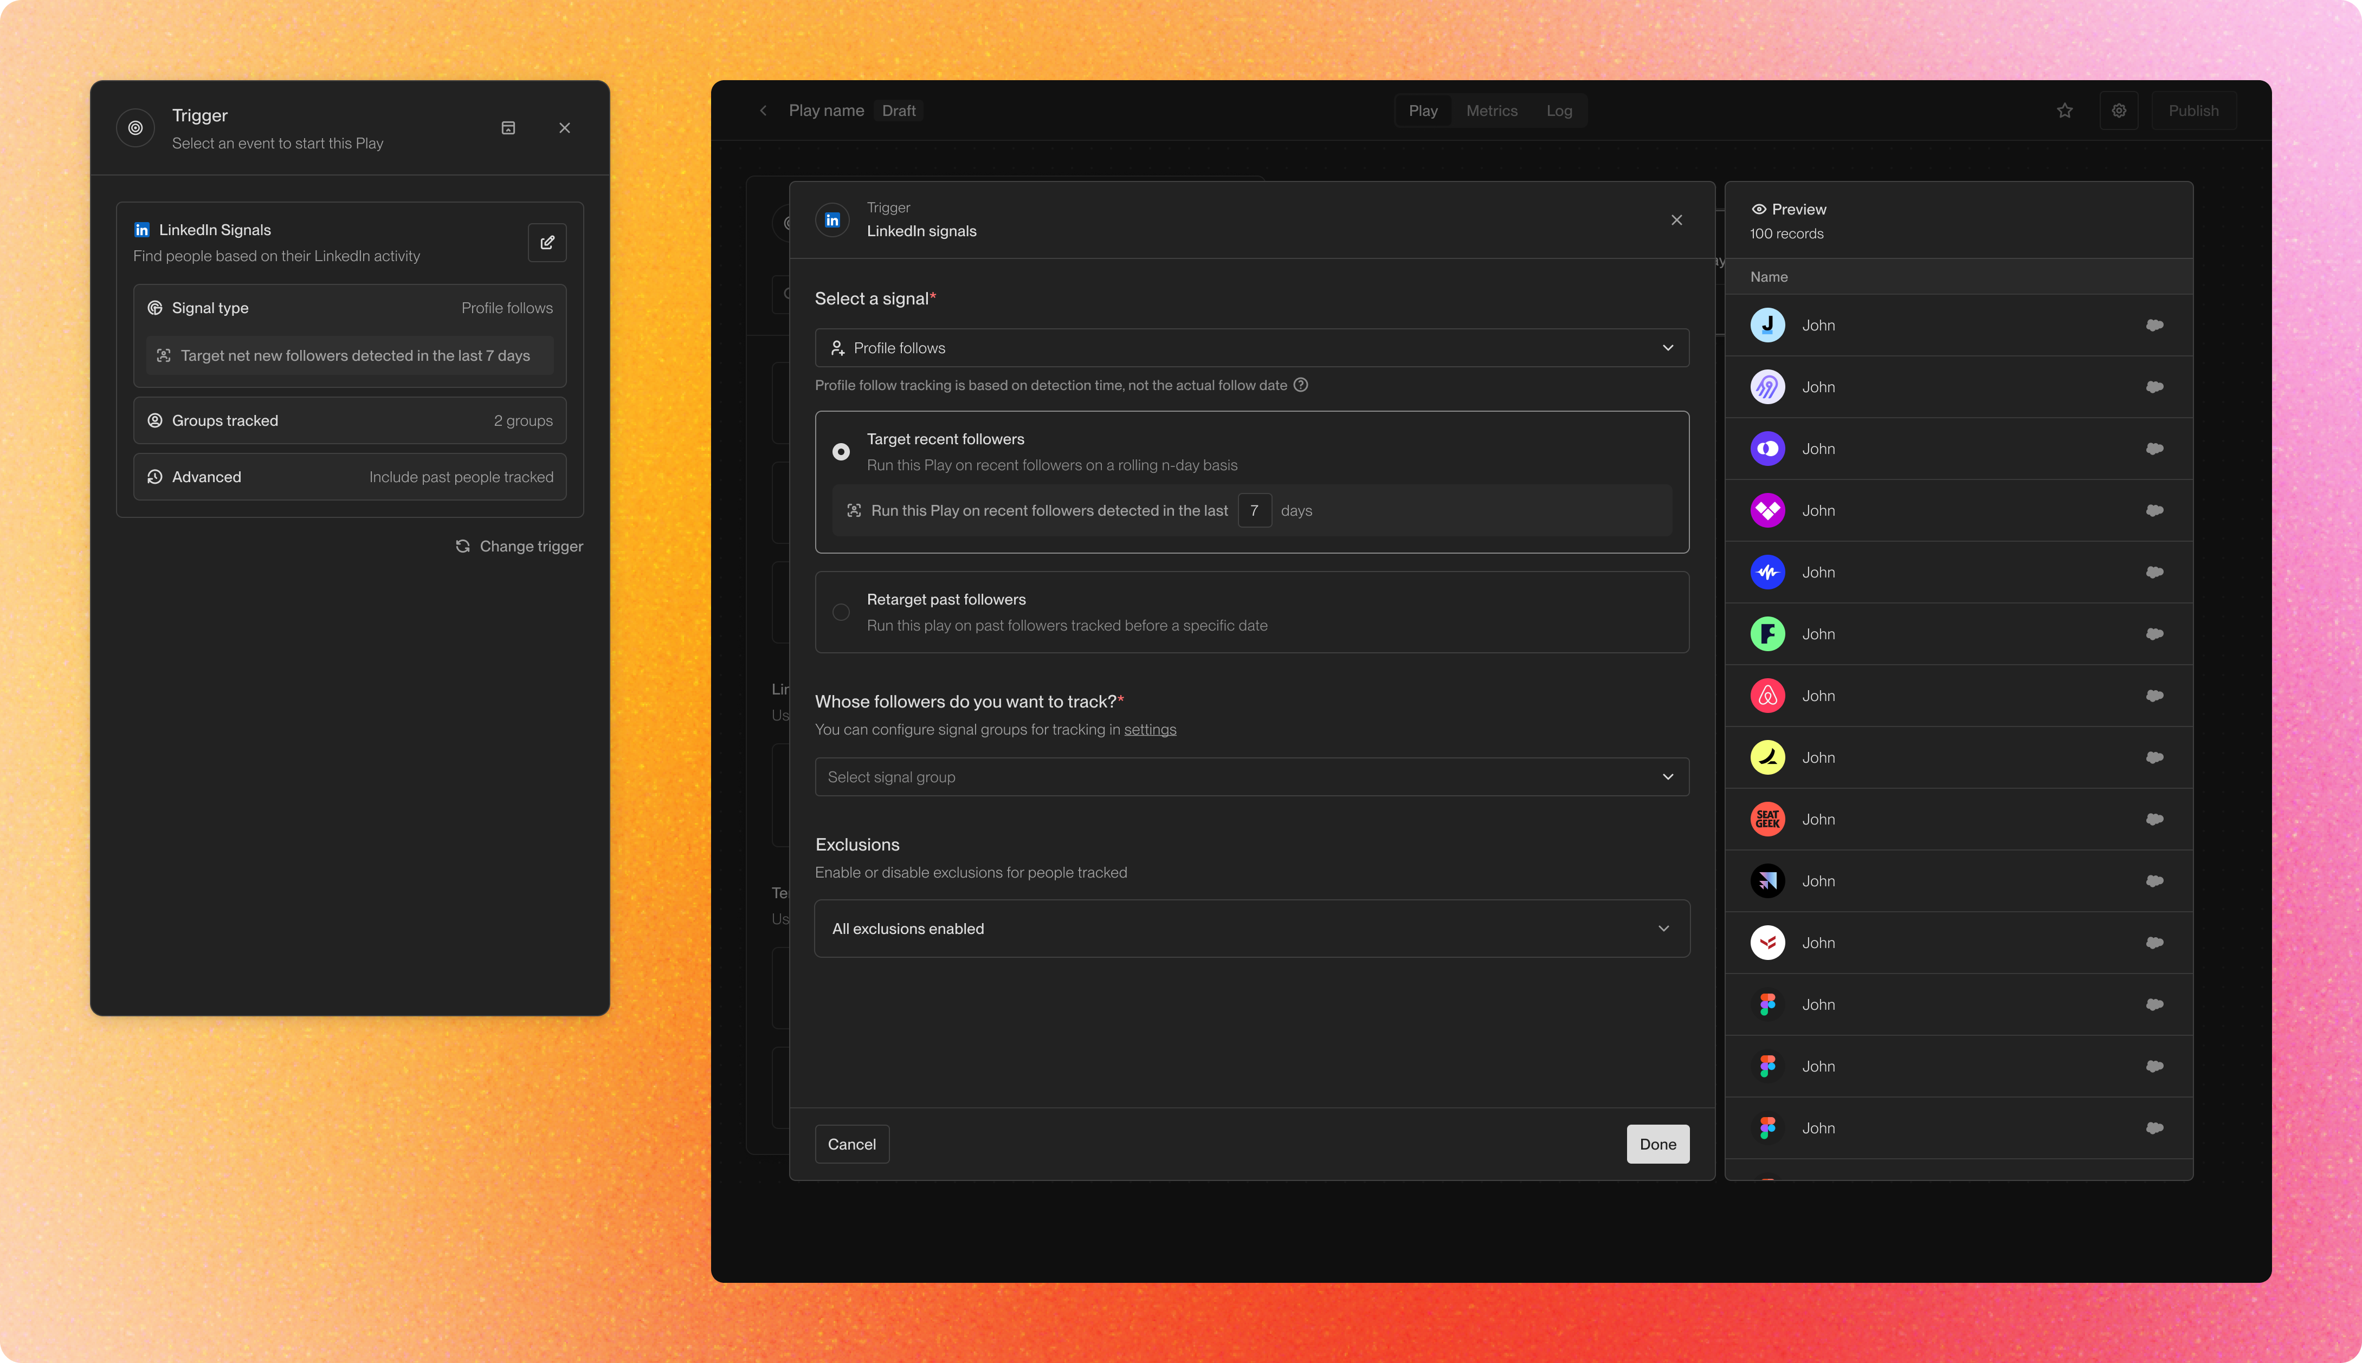Expand the All exclusions enabled dropdown

[1251, 929]
